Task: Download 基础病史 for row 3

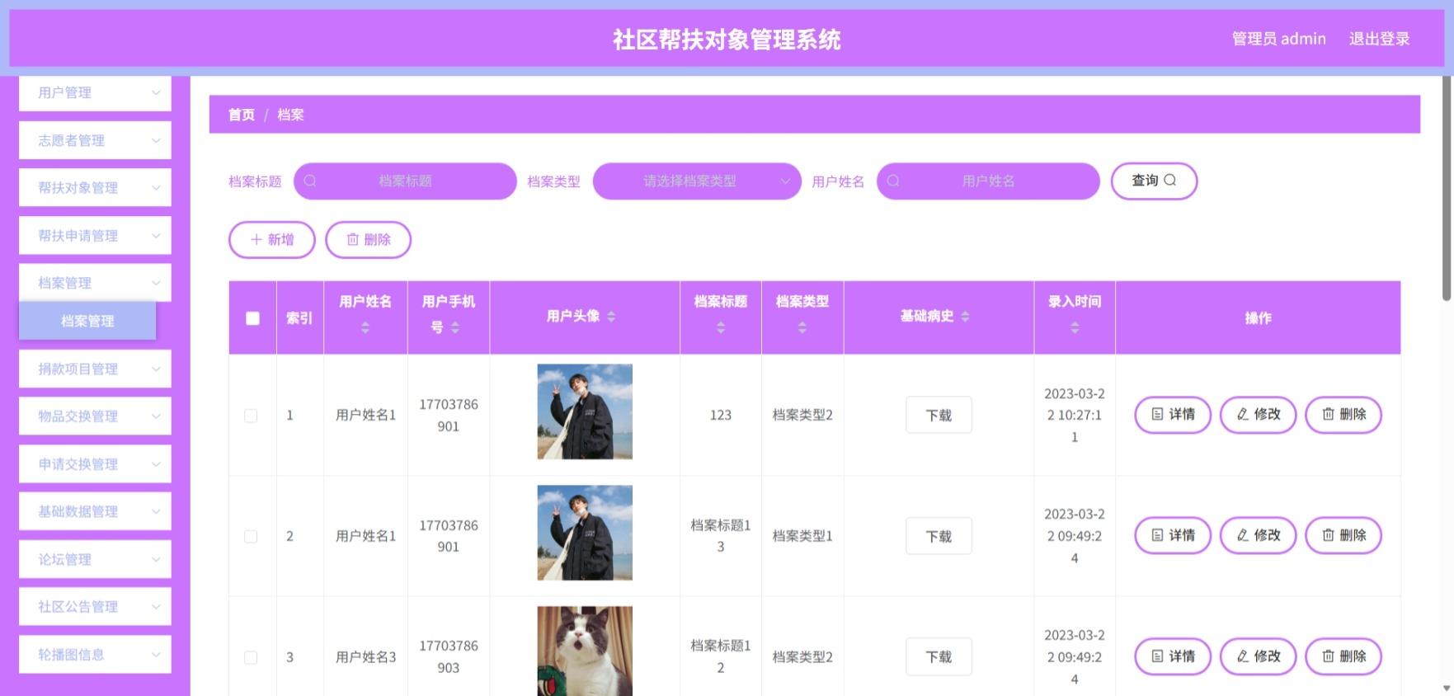Action: [x=939, y=656]
